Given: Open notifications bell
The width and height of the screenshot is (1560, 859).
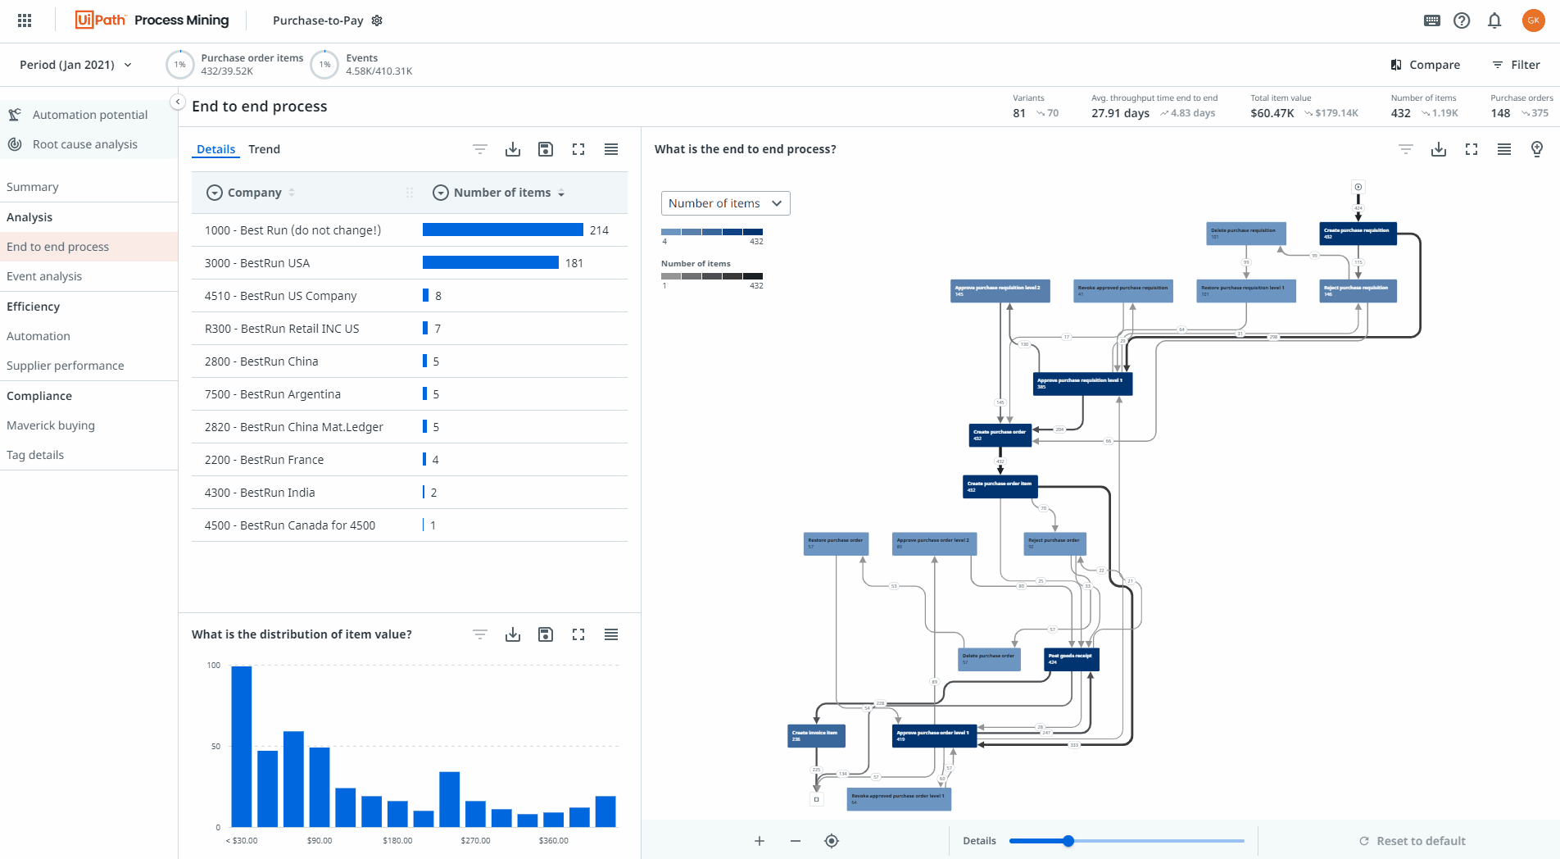Looking at the screenshot, I should click(1494, 20).
